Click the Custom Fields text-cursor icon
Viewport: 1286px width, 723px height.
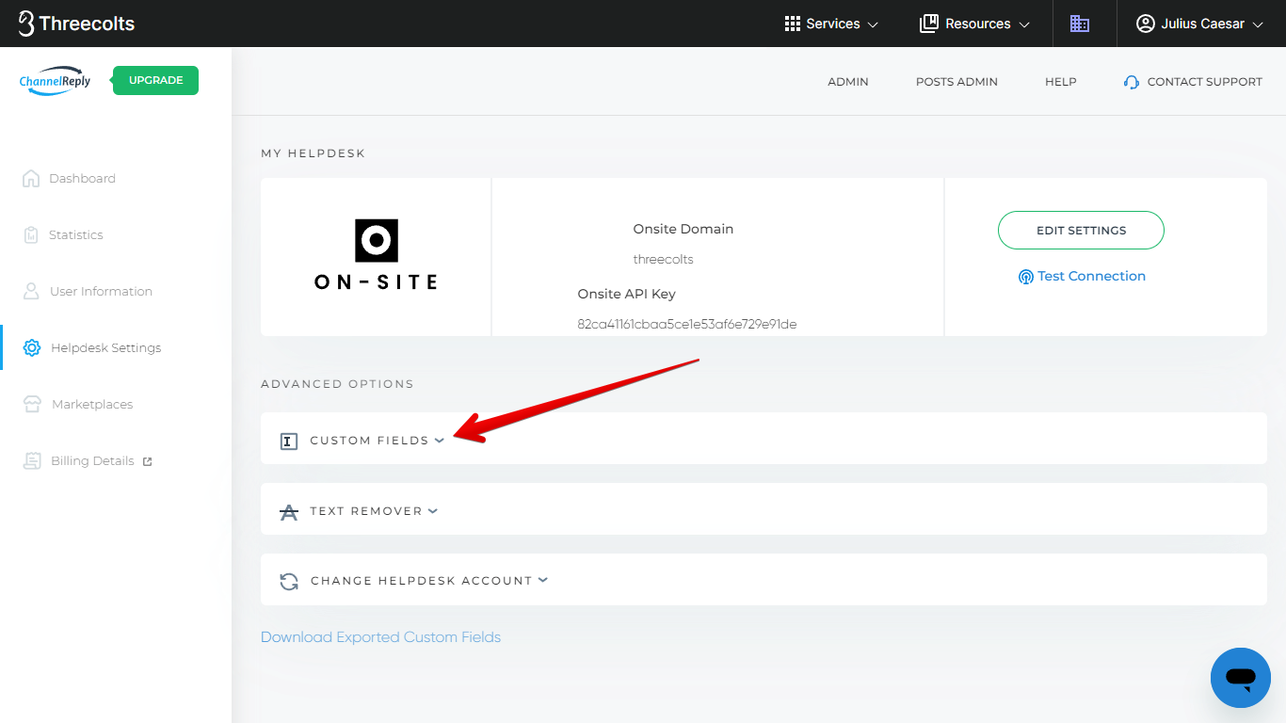(289, 441)
